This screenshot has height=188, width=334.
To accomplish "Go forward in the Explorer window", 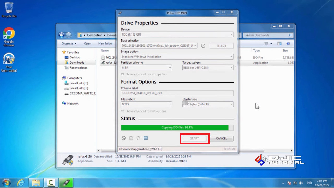I will [69, 35].
